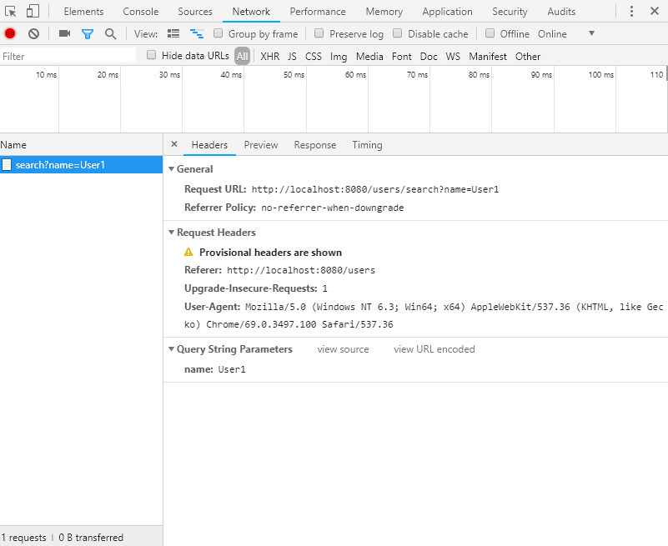Click the 1 requests status text
This screenshot has width=668, height=546.
(x=24, y=538)
